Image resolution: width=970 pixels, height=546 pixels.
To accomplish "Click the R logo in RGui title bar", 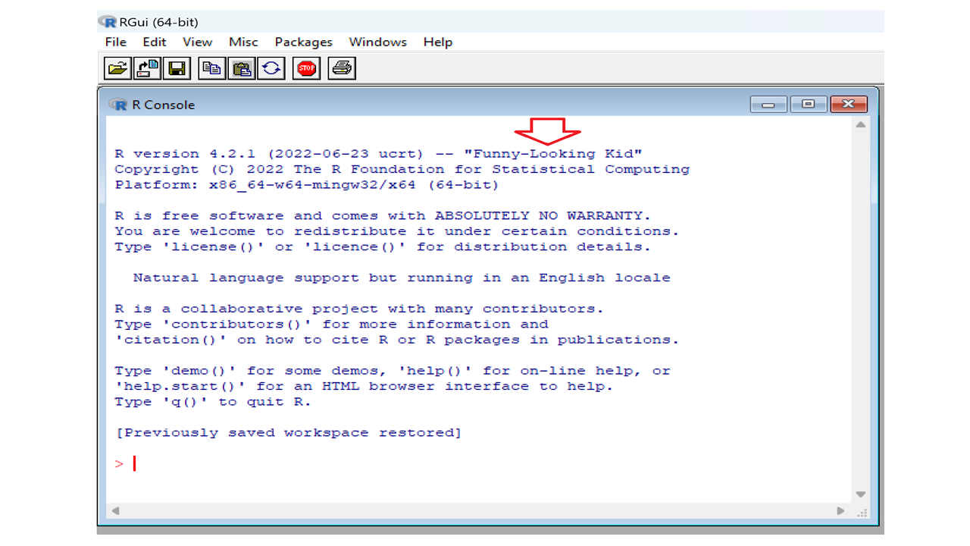I will 108,22.
